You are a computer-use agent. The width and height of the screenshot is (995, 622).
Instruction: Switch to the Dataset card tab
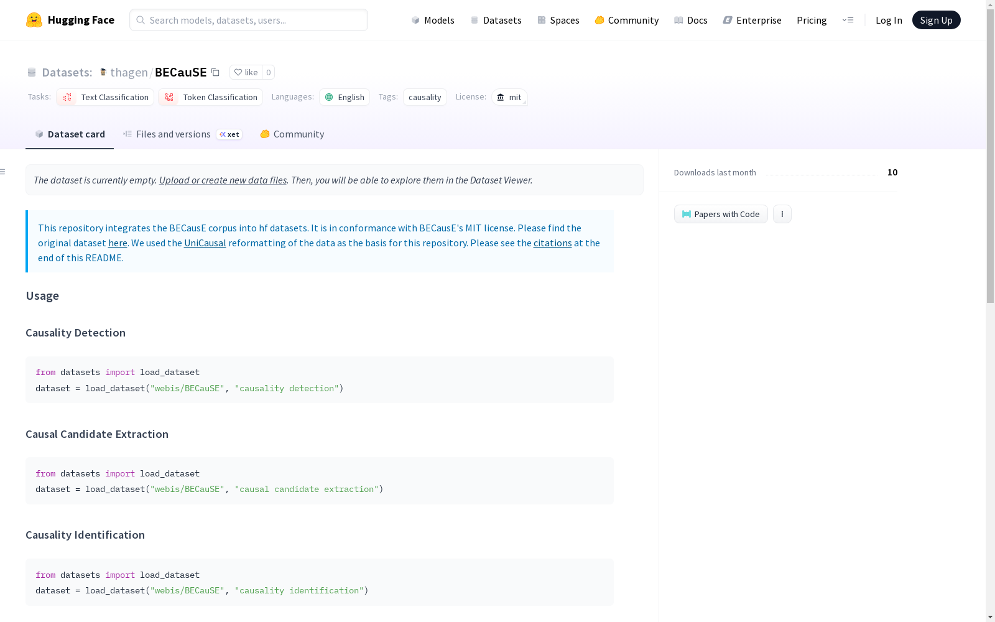[x=70, y=134]
